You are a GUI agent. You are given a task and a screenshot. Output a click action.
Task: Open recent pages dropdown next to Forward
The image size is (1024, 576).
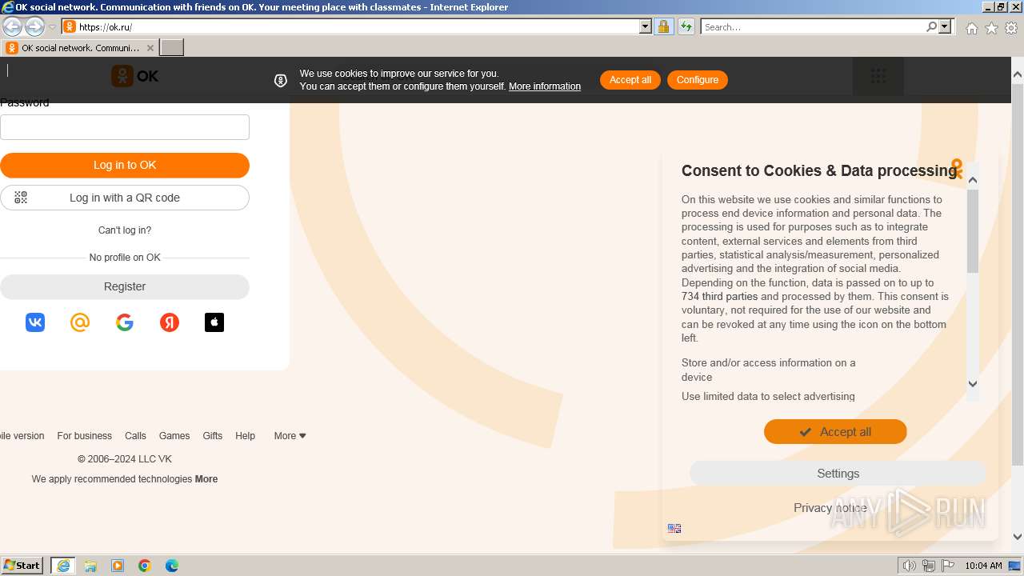53,27
